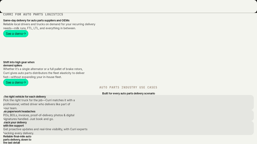Click 'Built for every auto parts delivery scenario' title
The height and width of the screenshot is (144, 257).
point(128,93)
